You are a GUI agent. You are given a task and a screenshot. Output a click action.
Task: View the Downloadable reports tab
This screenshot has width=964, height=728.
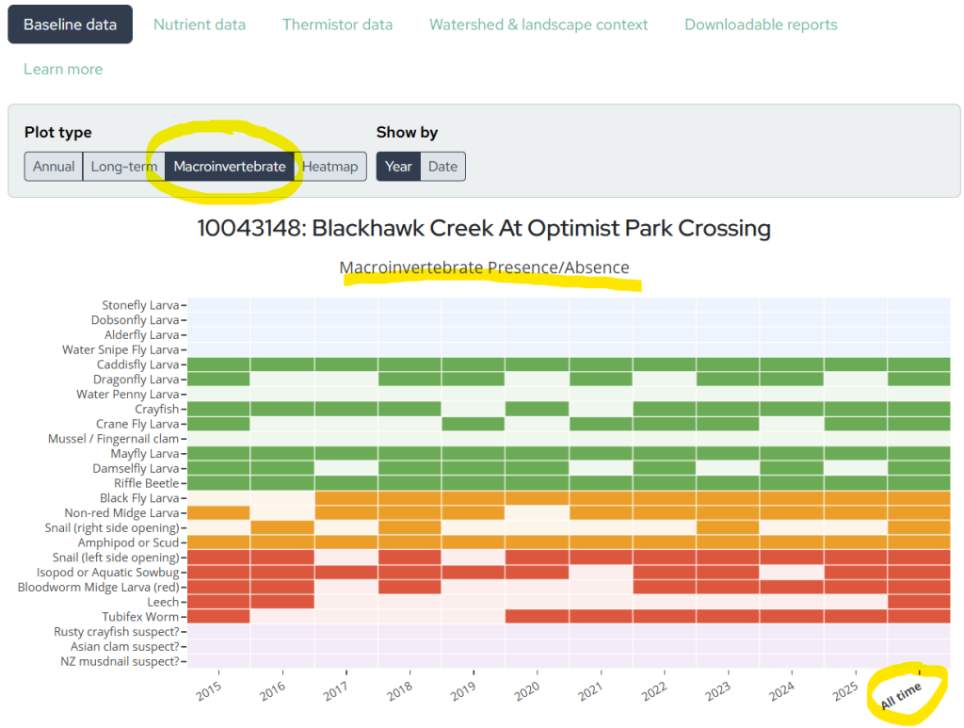[x=761, y=24]
